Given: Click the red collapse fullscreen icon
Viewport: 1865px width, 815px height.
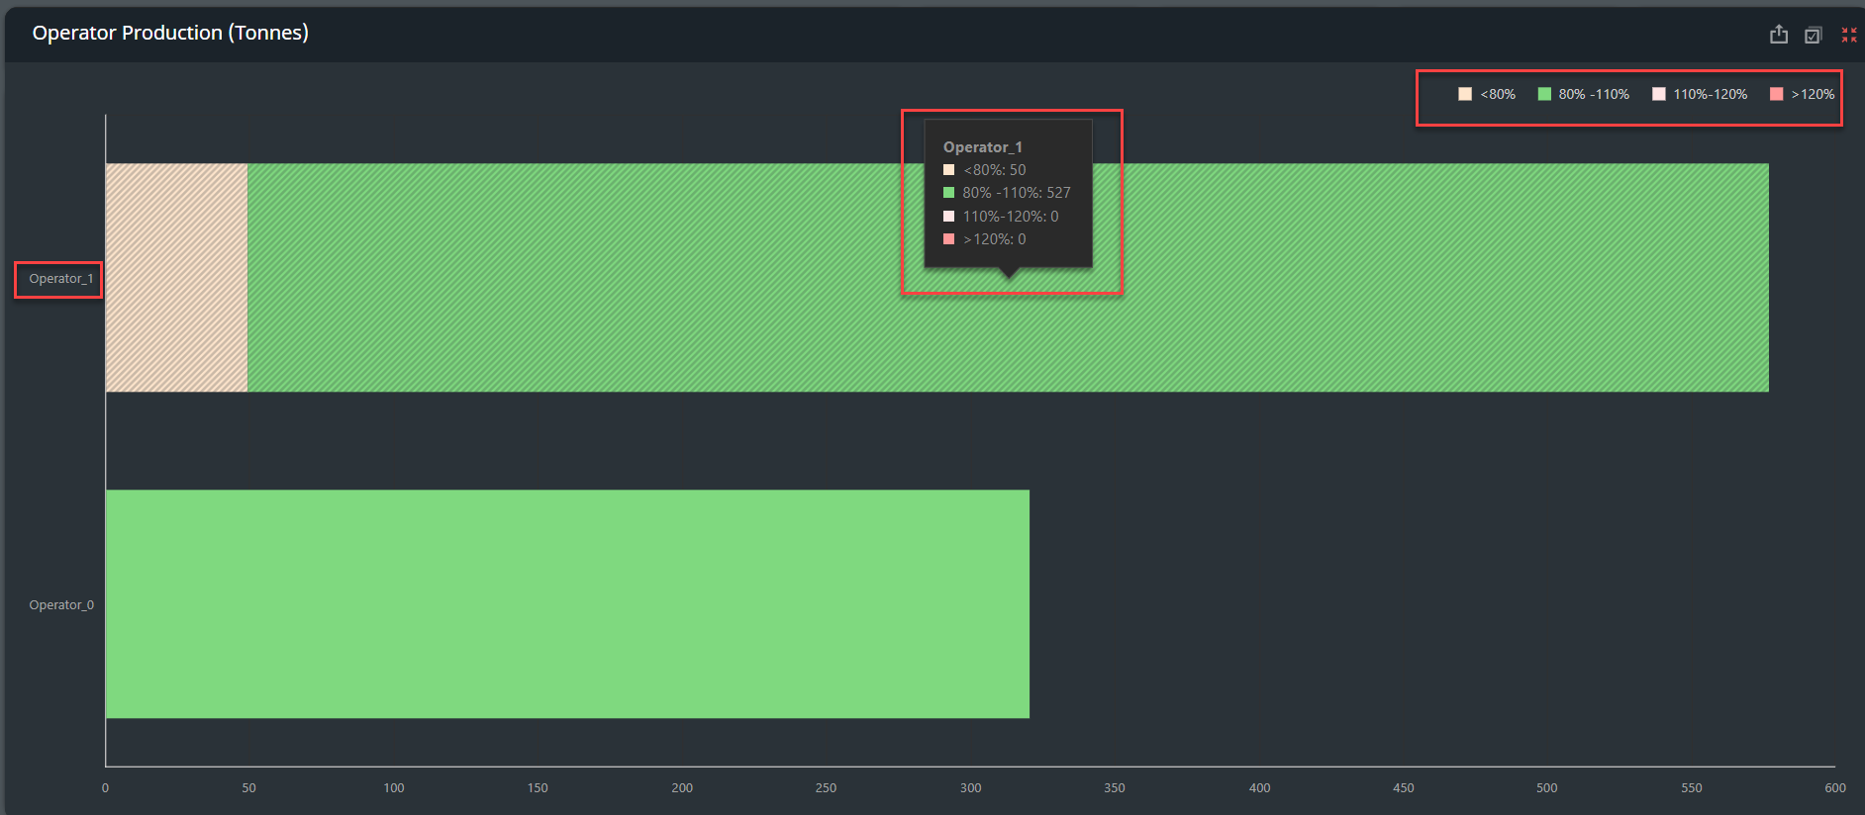Looking at the screenshot, I should (x=1848, y=35).
